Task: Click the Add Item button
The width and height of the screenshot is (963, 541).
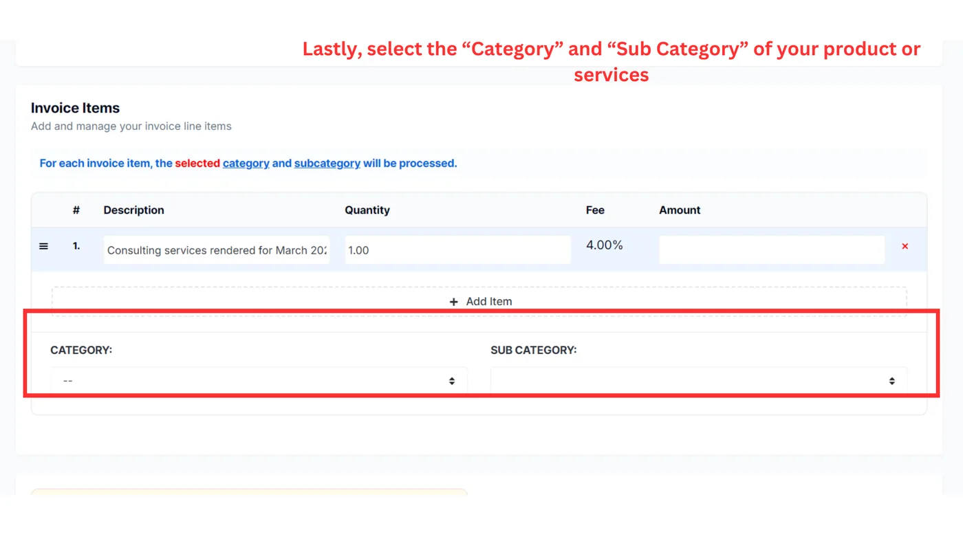Action: click(479, 301)
